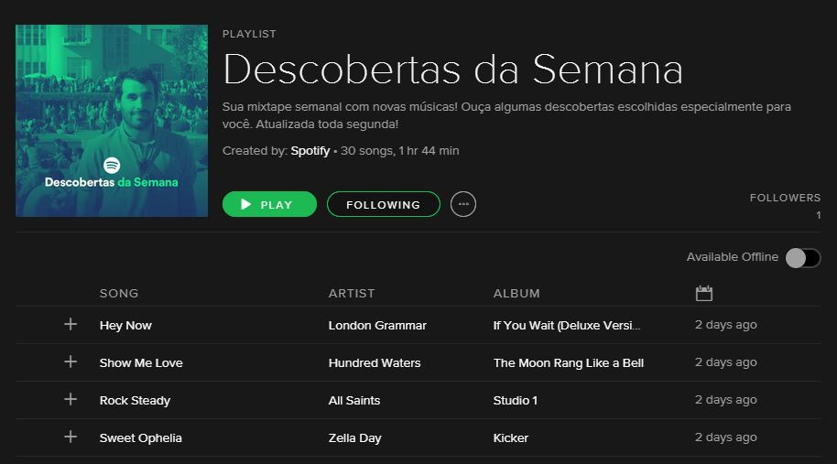Click the Following button

383,204
